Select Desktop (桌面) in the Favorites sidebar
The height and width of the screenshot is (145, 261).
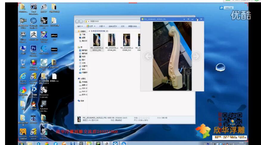[82, 38]
